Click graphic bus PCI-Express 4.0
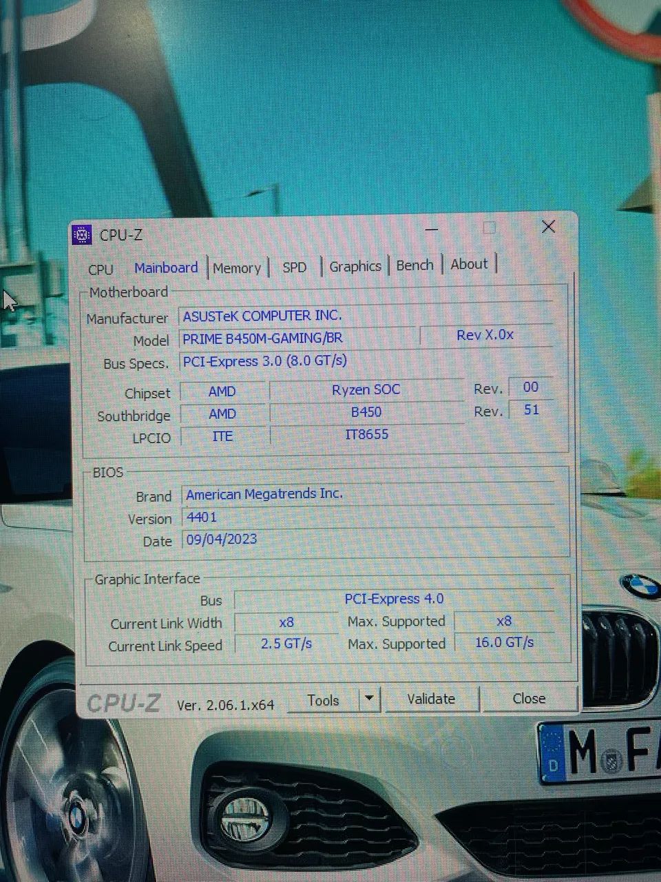 tap(395, 599)
